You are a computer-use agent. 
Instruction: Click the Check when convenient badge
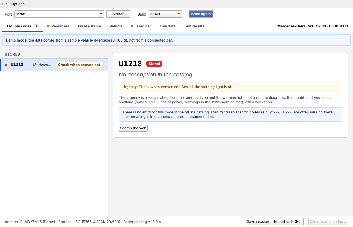coord(79,65)
